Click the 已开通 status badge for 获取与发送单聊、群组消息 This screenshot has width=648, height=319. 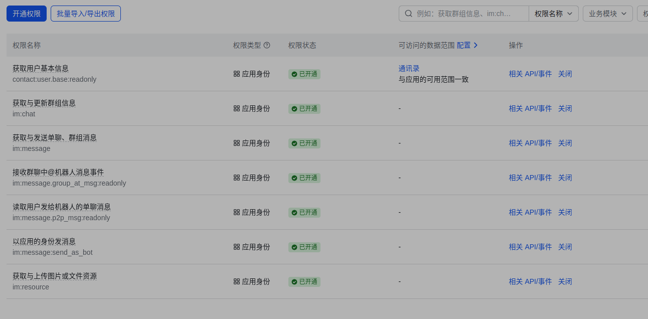click(x=304, y=143)
